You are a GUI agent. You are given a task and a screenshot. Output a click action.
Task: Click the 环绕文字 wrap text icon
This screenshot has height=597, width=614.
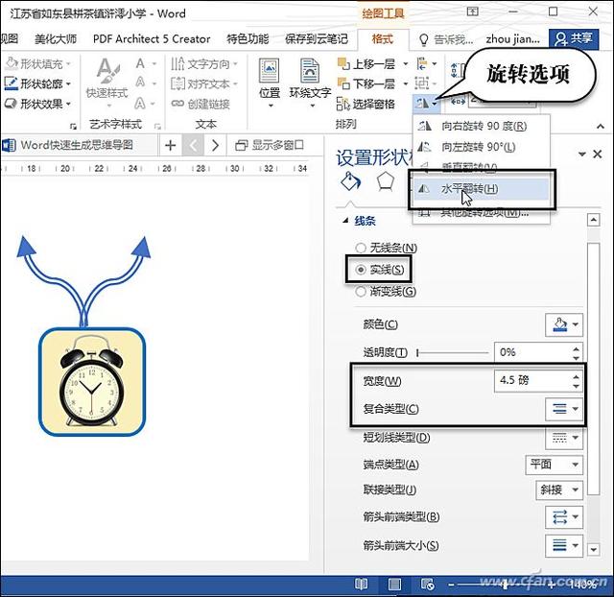pyautogui.click(x=309, y=77)
